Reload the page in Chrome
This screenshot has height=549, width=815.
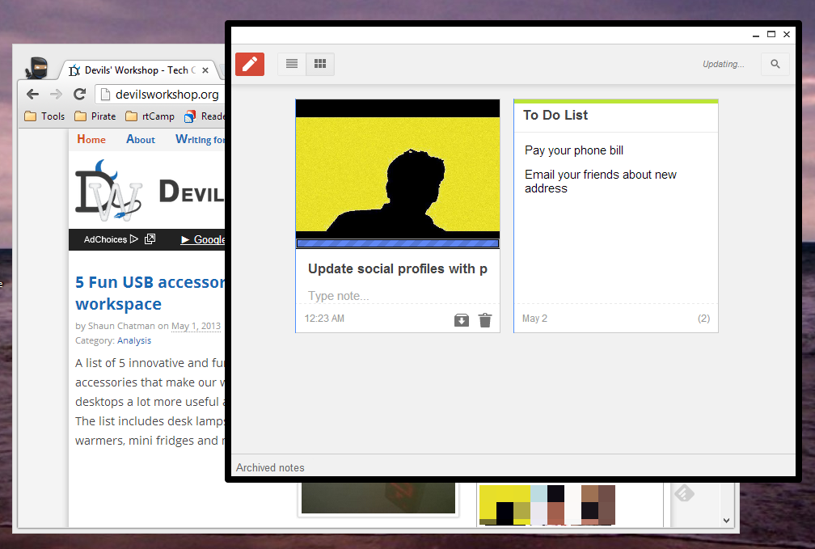click(79, 94)
